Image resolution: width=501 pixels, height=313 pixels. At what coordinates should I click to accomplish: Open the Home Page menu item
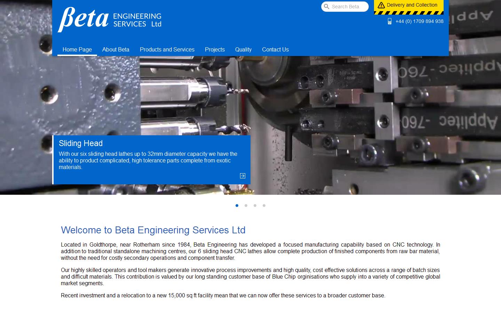pos(77,49)
